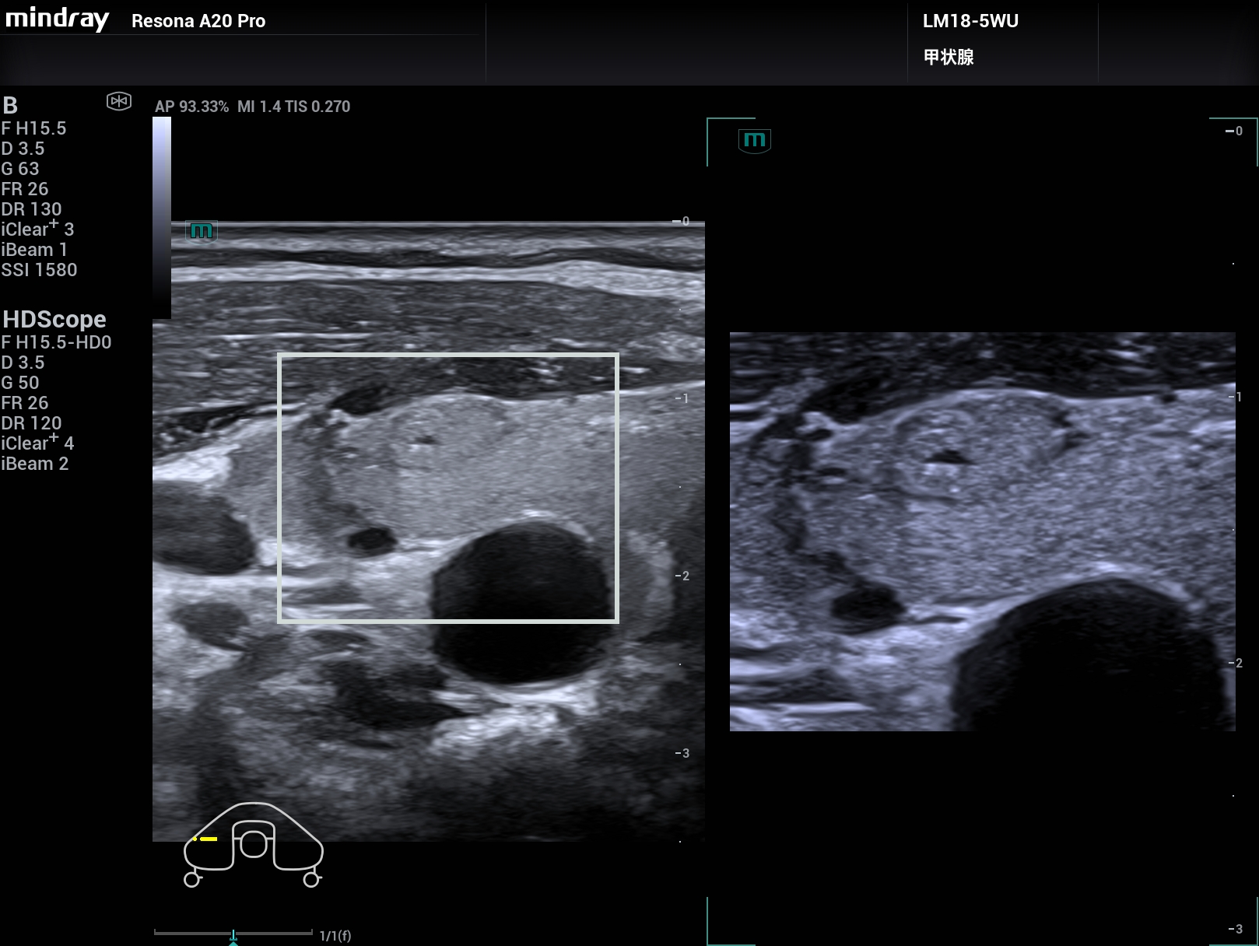Click the 'iClear+ 4' parameter
The width and height of the screenshot is (1259, 946).
tap(37, 443)
